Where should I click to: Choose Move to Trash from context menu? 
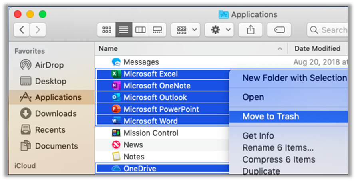[x=270, y=117]
